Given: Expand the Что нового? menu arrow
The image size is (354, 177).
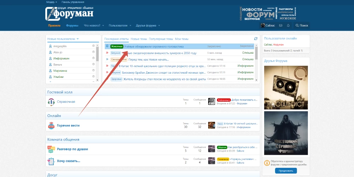Looking at the screenshot, I should click(x=103, y=26).
